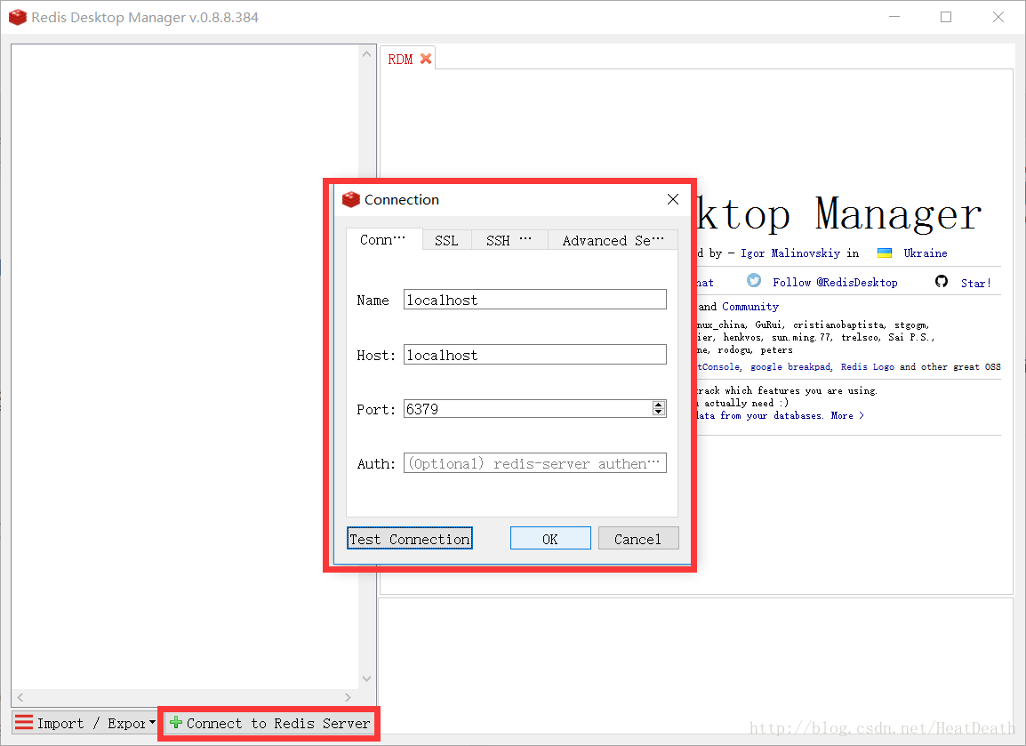The width and height of the screenshot is (1026, 746).
Task: Open the Community link
Action: click(749, 306)
